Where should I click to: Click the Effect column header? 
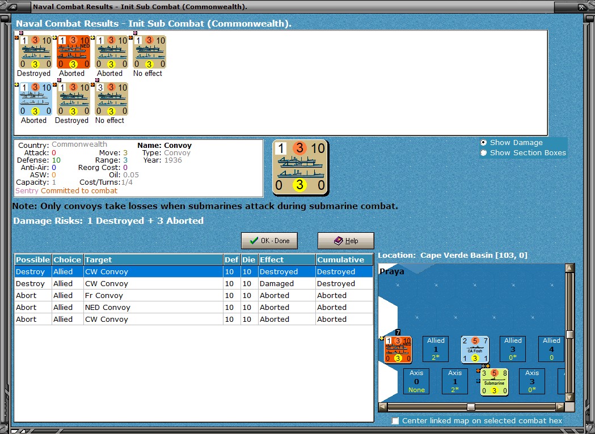[x=287, y=259]
